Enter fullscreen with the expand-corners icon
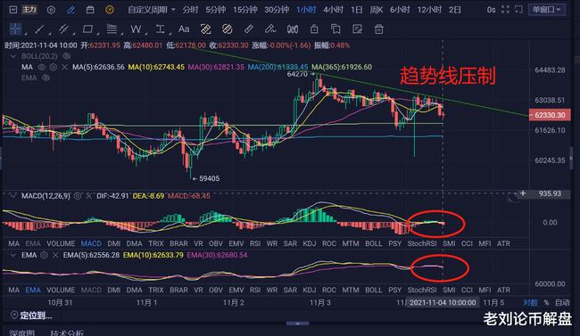Image resolution: width=580 pixels, height=336 pixels. [x=505, y=10]
